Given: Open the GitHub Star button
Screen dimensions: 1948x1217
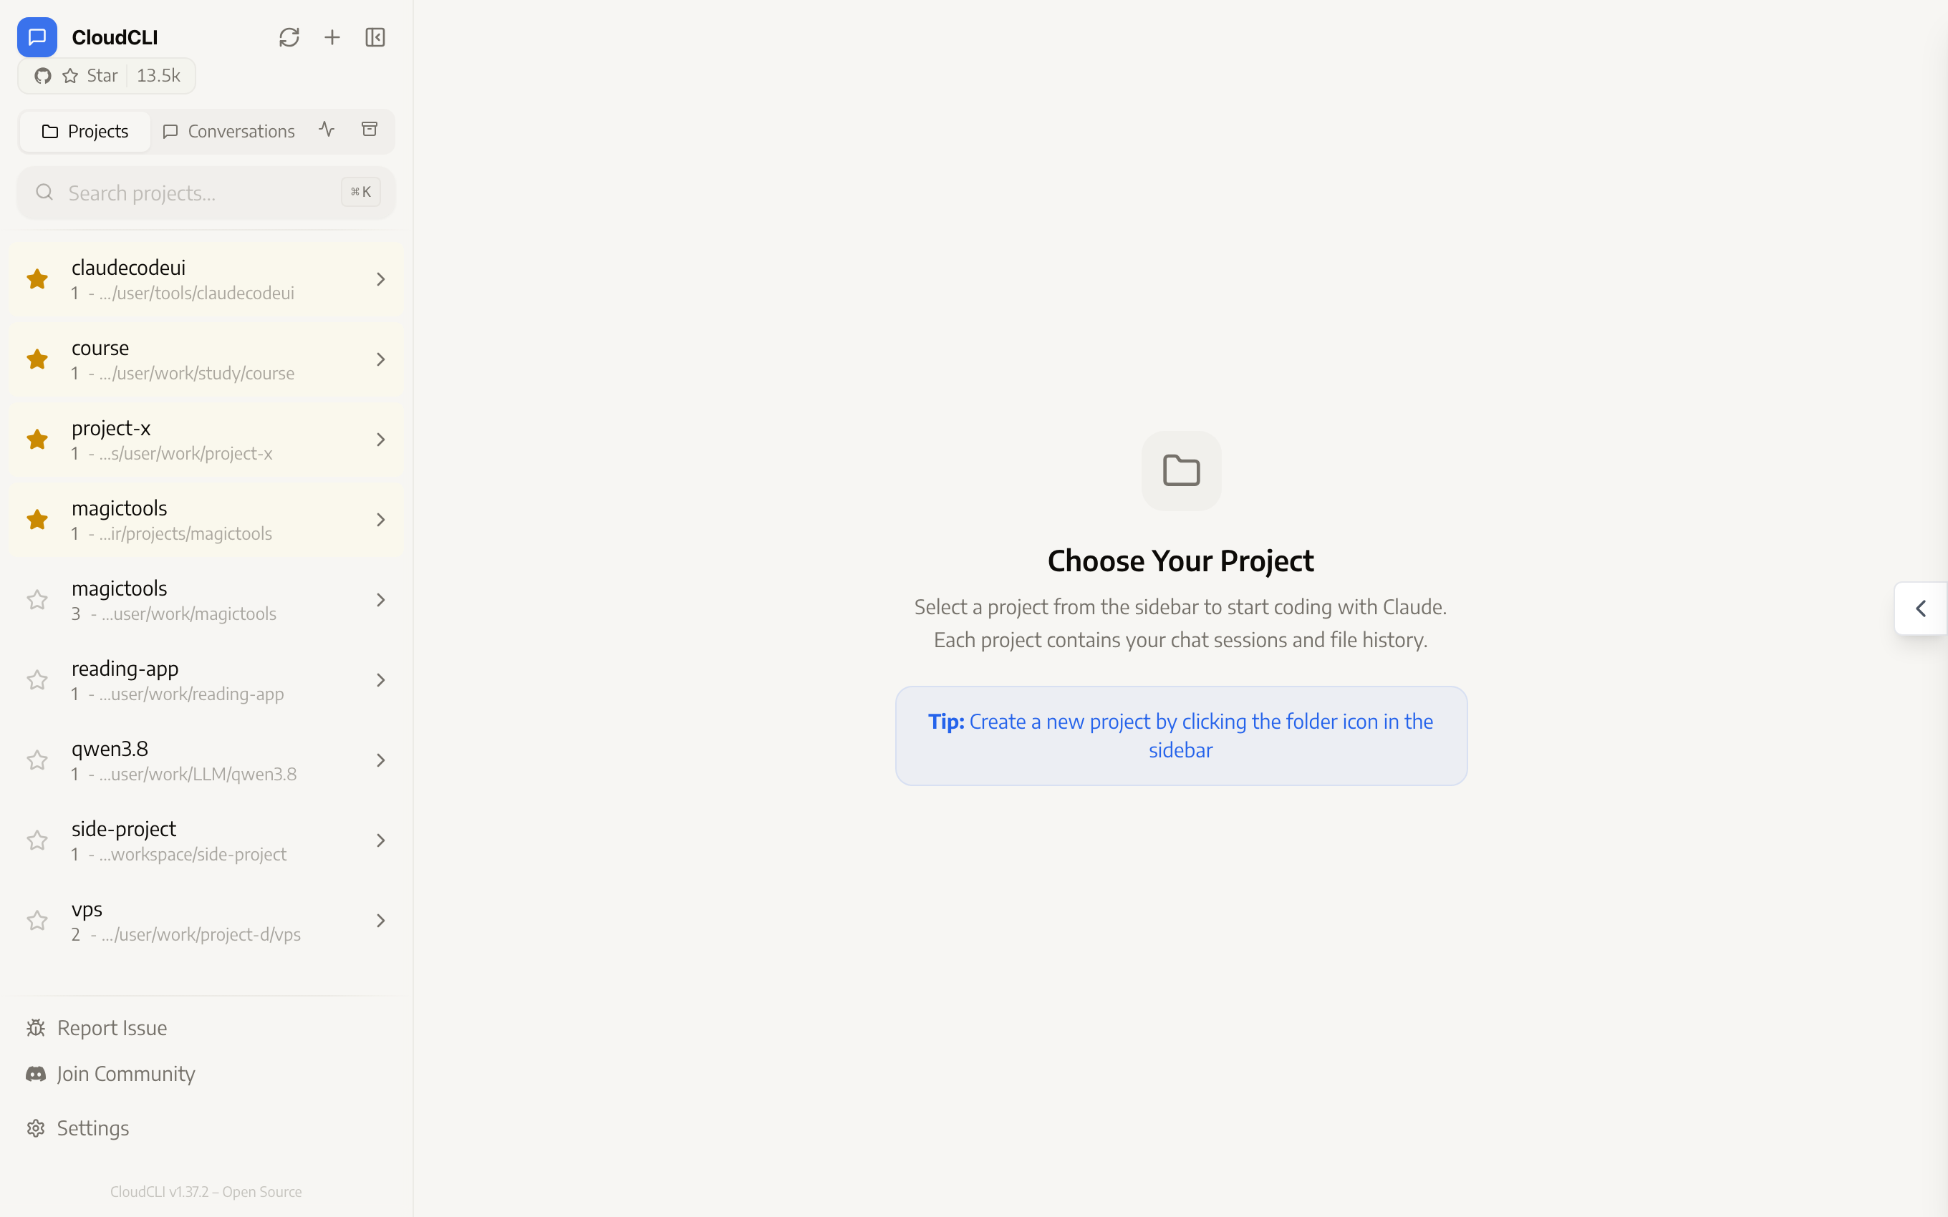Looking at the screenshot, I should tap(106, 76).
